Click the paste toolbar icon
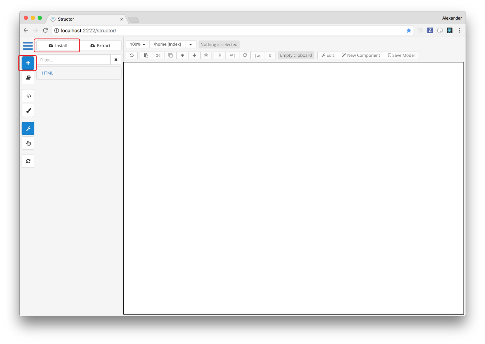The width and height of the screenshot is (485, 344). 146,55
